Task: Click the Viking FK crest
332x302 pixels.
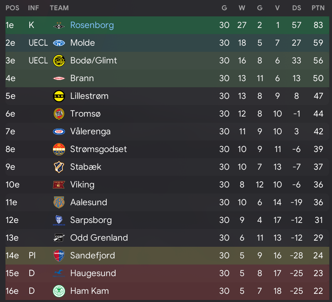Action: click(x=59, y=185)
